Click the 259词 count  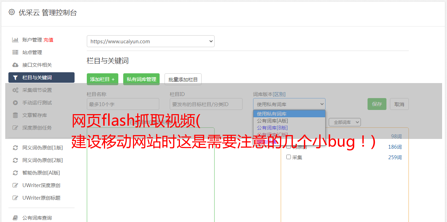point(395,157)
